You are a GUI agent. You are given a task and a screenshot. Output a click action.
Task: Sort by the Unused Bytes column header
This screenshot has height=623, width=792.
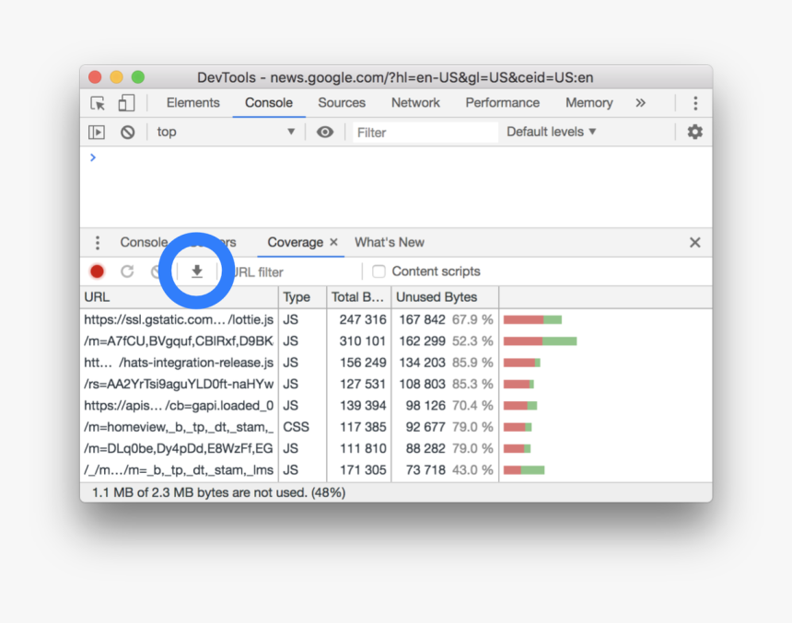click(445, 297)
